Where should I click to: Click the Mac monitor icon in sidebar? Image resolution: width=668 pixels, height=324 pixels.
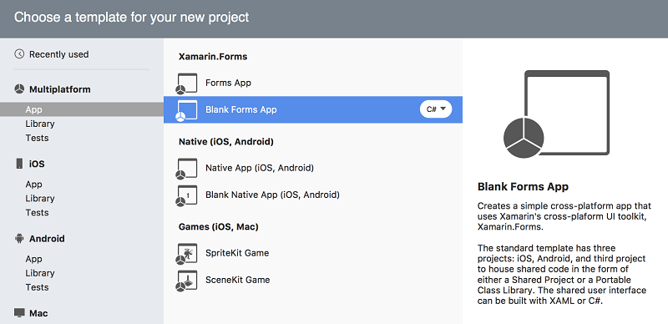tap(19, 313)
